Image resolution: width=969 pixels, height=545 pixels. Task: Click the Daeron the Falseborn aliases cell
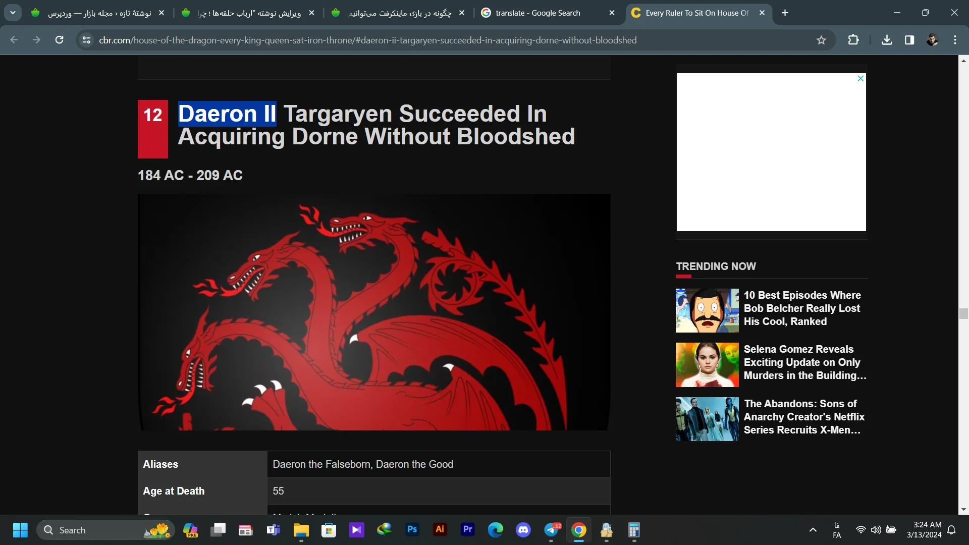438,464
